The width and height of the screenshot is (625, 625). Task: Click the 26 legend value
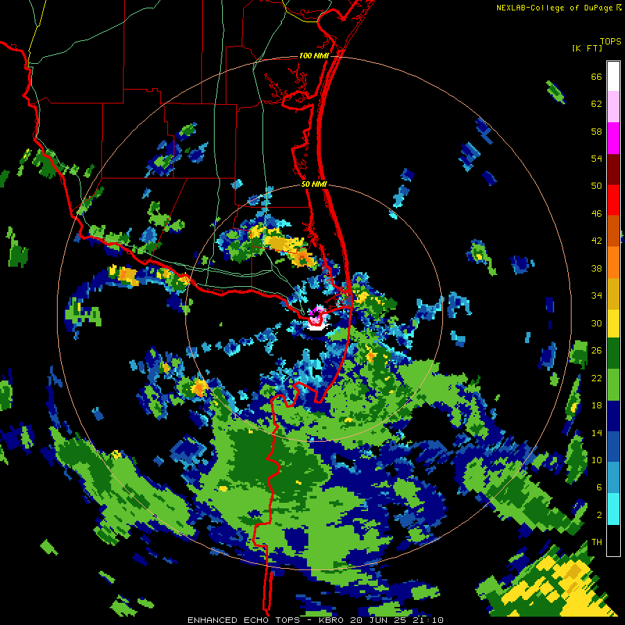point(597,351)
